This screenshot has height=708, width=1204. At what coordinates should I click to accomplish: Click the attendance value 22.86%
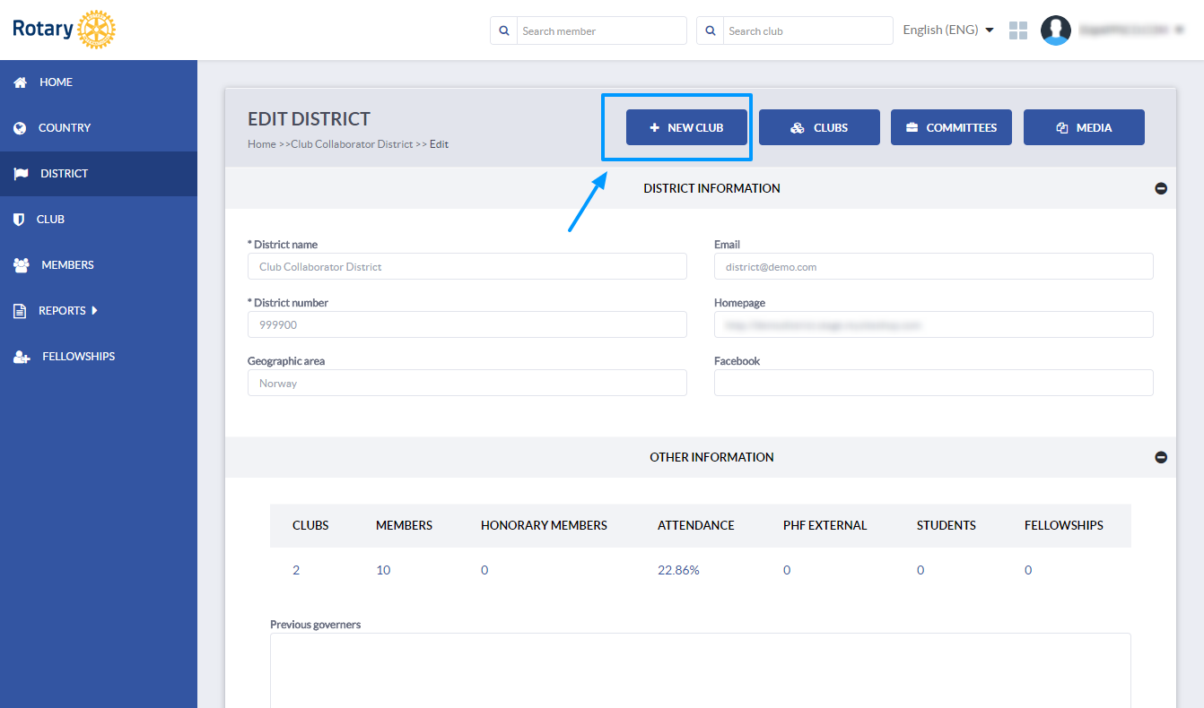coord(678,570)
